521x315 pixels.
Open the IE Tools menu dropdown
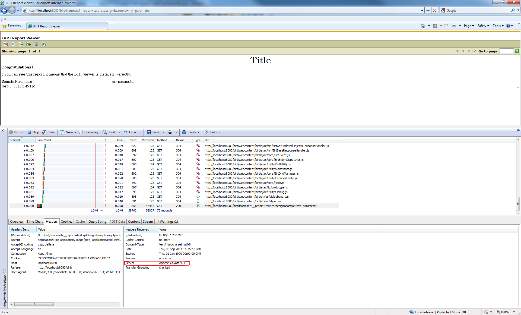(498, 26)
